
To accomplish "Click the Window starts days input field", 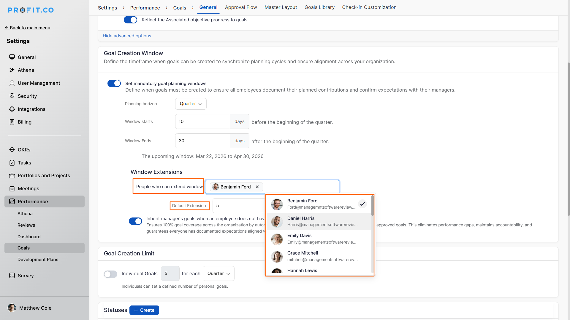I will coord(202,121).
